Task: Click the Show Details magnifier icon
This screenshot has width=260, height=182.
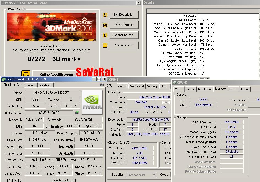Action: [105, 45]
